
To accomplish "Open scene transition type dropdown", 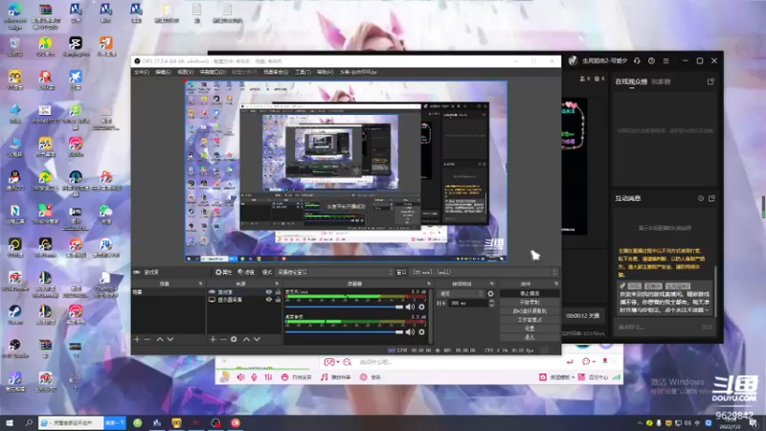I will (x=462, y=294).
